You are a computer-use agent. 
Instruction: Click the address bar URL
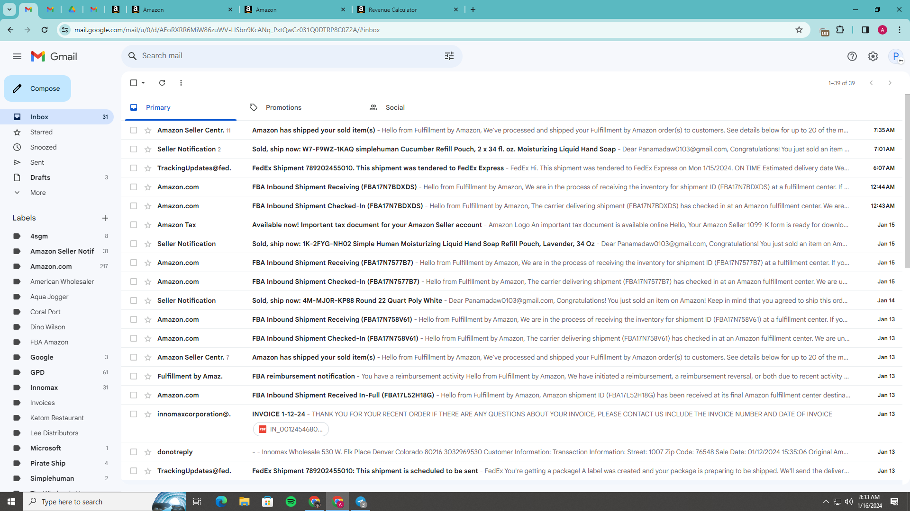pyautogui.click(x=227, y=30)
